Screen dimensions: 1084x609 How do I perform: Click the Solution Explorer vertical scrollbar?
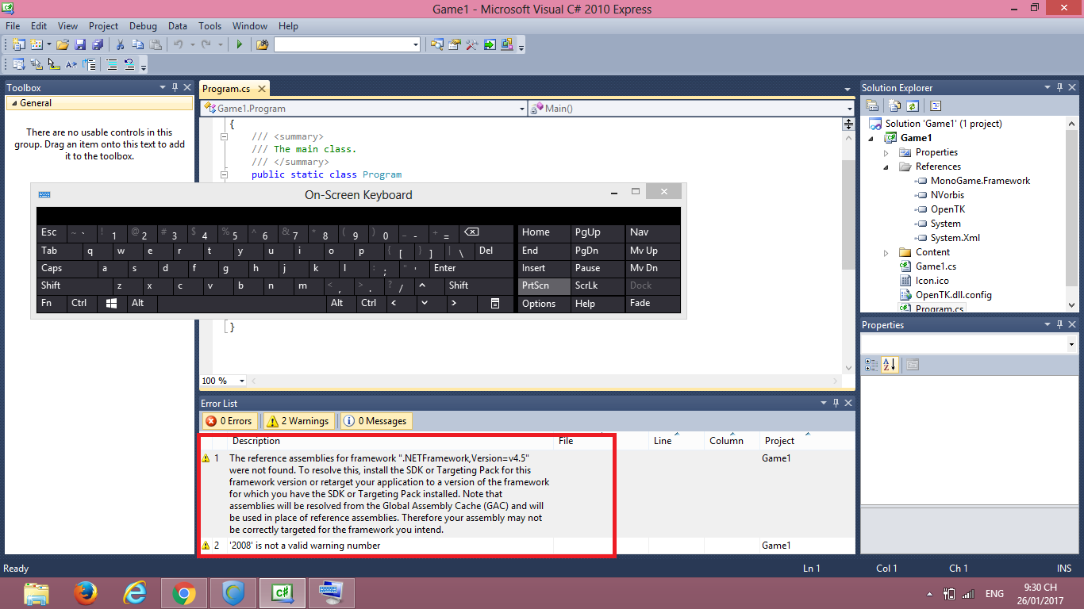tap(1072, 206)
